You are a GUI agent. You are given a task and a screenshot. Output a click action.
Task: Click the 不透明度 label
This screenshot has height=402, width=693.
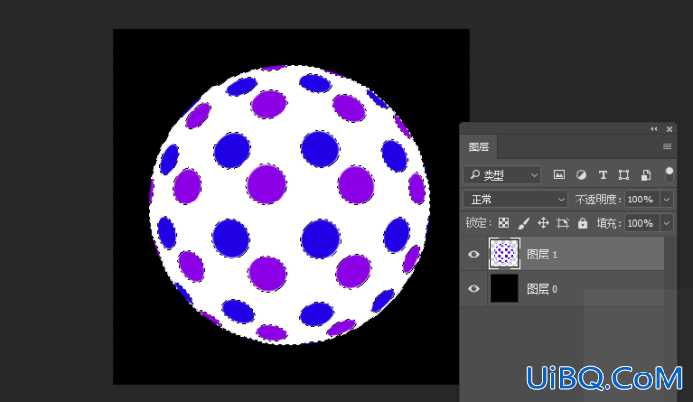pos(597,200)
